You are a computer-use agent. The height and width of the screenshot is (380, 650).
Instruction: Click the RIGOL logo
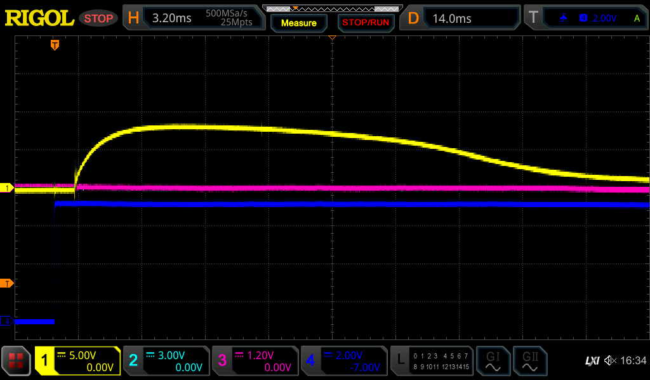pyautogui.click(x=39, y=18)
